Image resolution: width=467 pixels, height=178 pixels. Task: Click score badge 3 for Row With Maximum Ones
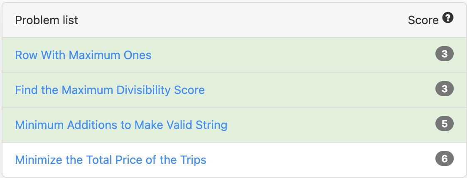(x=444, y=54)
